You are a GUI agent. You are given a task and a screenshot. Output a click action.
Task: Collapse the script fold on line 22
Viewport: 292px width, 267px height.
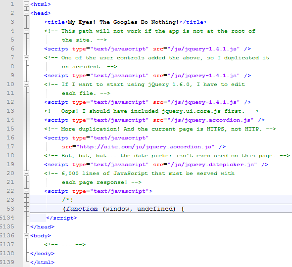point(26,191)
